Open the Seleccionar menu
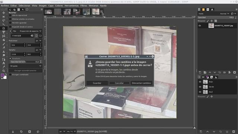 24,6
